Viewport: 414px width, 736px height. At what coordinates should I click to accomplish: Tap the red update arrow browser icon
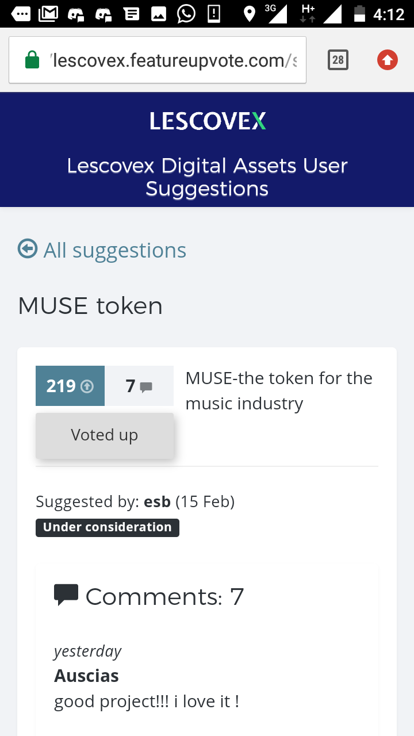pyautogui.click(x=388, y=60)
